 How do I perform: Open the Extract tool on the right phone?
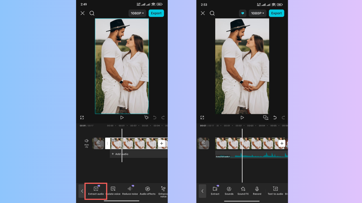215,191
